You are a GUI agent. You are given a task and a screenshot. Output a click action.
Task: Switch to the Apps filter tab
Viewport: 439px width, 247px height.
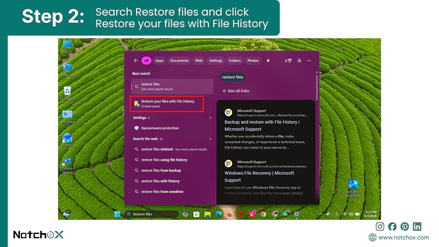coord(160,60)
